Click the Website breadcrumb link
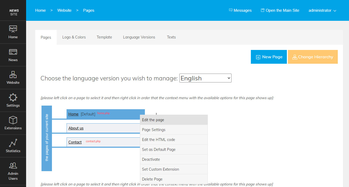 [64, 10]
